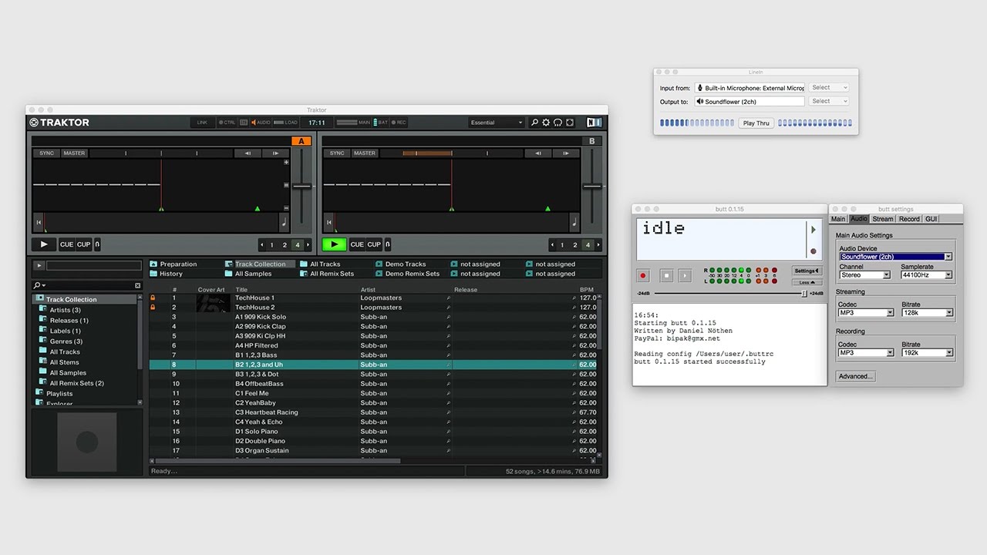
Task: Toggle MASTER on Deck A
Action: pos(74,153)
